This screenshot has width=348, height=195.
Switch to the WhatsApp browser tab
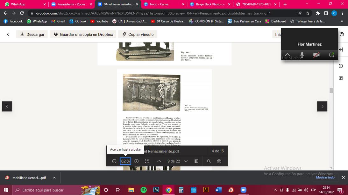[x=25, y=4]
